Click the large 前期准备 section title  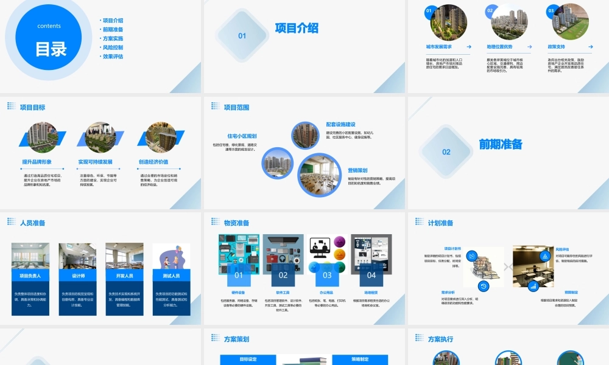[500, 144]
